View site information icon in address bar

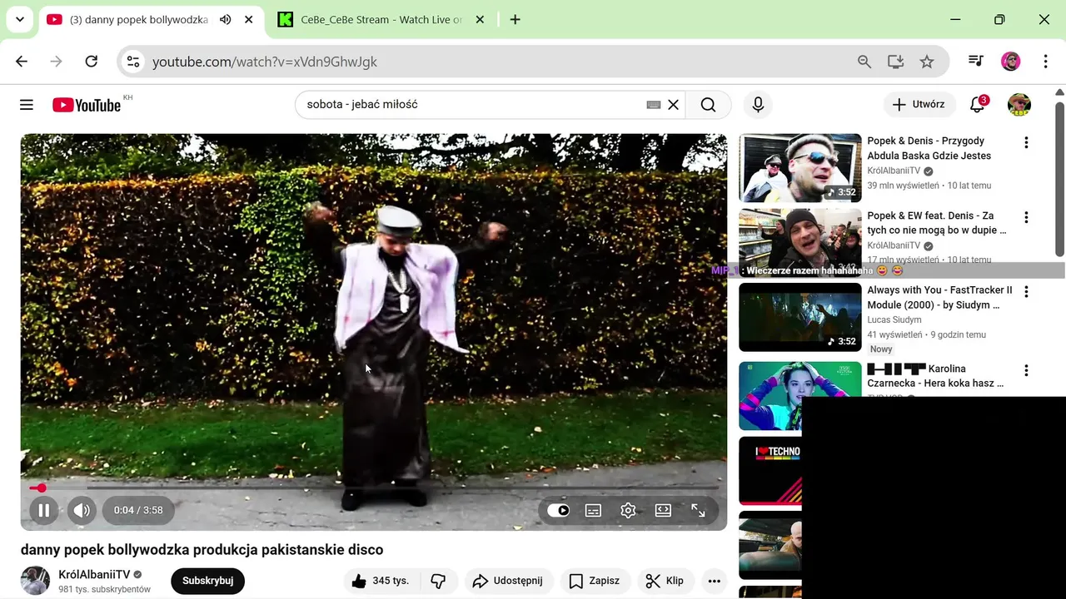tap(133, 62)
